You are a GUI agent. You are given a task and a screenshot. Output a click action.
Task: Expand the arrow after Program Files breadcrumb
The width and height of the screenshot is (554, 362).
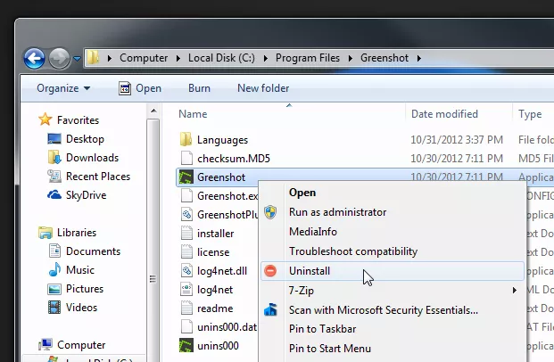click(x=350, y=58)
